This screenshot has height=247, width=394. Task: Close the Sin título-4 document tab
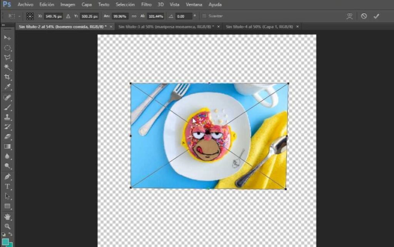297,27
